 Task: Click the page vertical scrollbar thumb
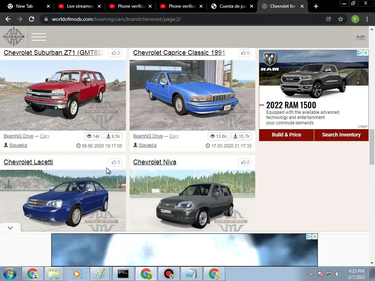(x=372, y=147)
